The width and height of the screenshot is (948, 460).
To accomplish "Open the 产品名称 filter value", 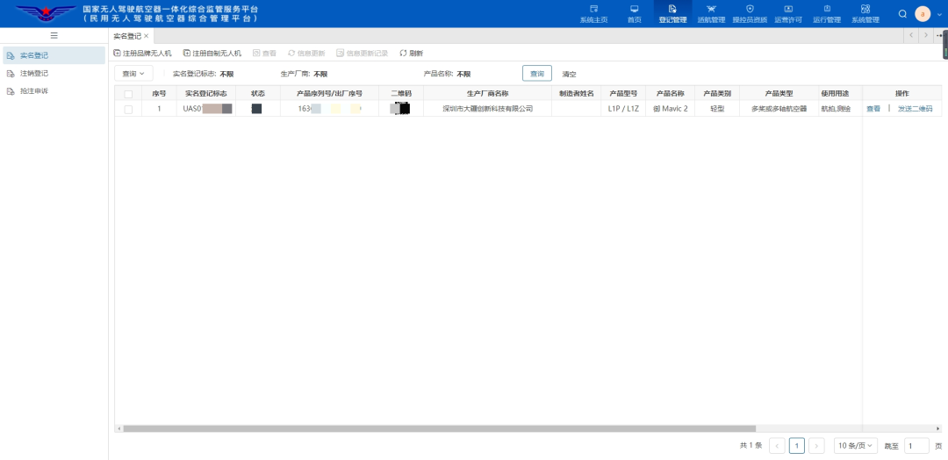I will [x=463, y=75].
